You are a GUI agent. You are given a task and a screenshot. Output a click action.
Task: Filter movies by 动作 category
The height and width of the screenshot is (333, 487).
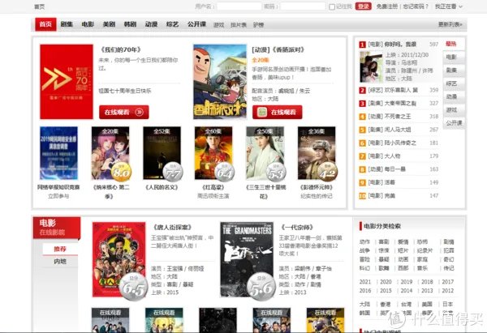click(x=364, y=241)
